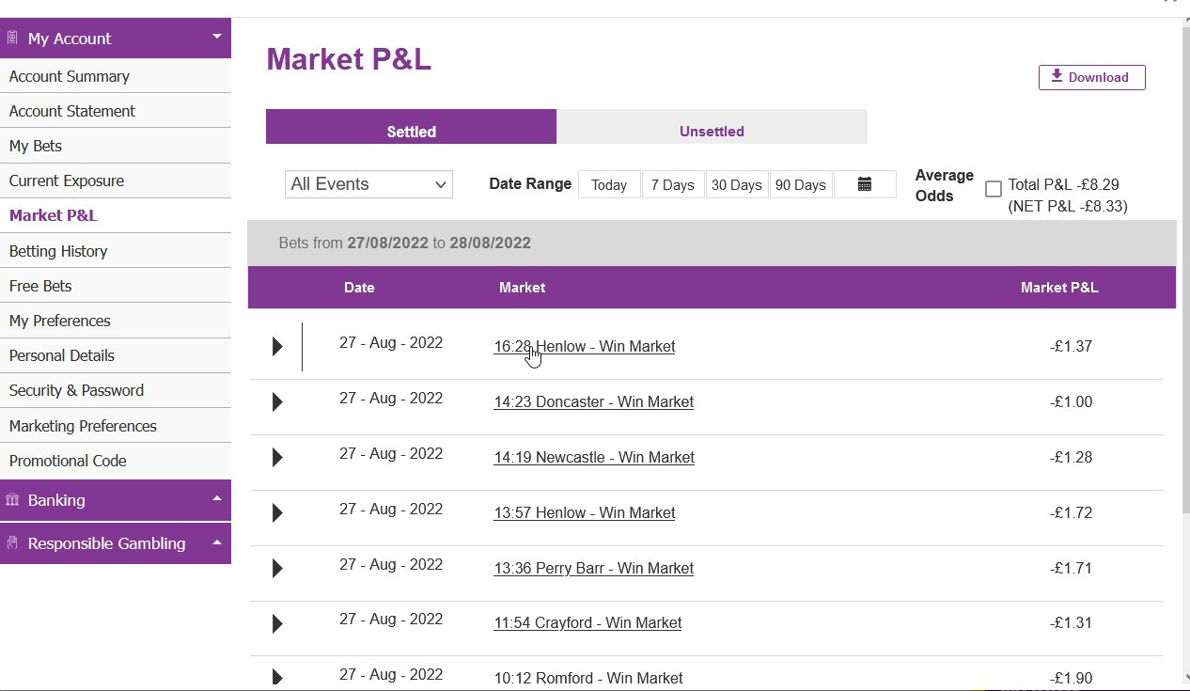Expand the Banking section arrow

click(217, 499)
